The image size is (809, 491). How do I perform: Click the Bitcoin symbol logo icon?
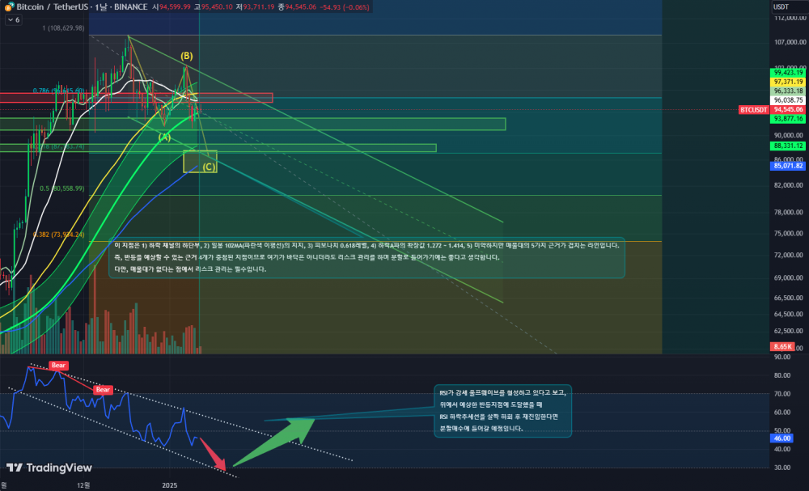[8, 6]
